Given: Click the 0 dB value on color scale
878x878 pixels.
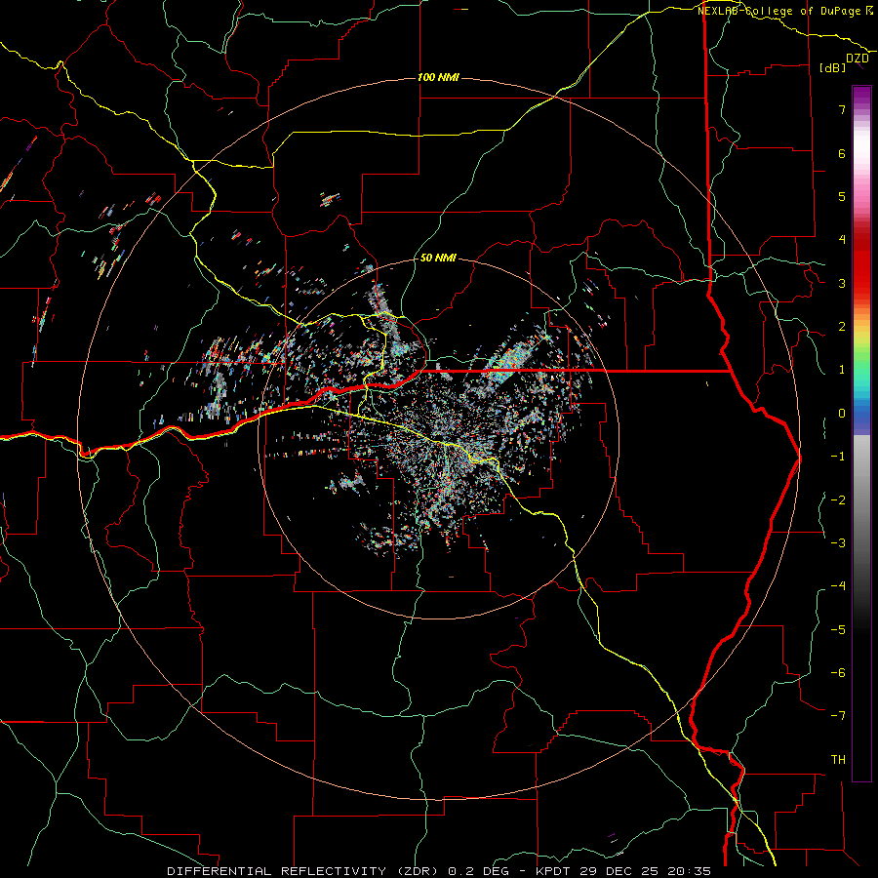Looking at the screenshot, I should click(842, 414).
